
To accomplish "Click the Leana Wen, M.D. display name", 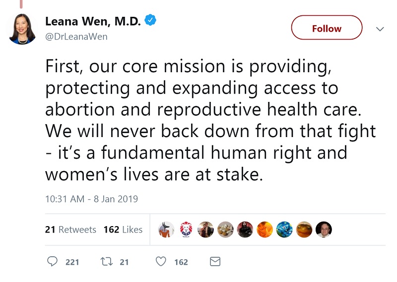I will (x=93, y=21).
